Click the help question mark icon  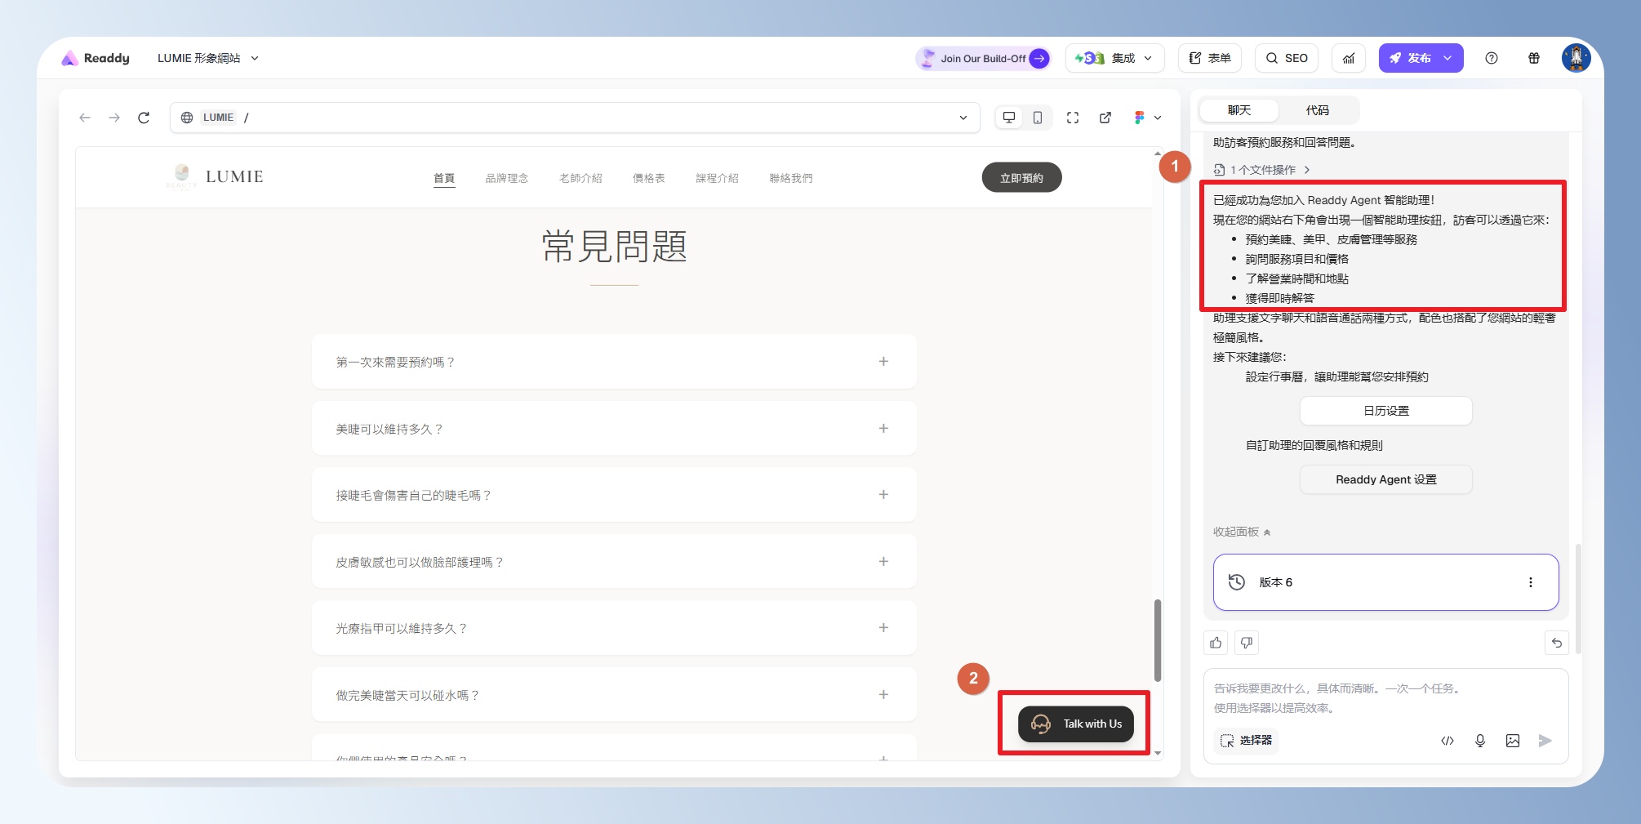click(x=1492, y=58)
